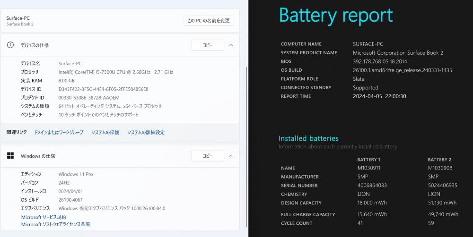Select the processor value i5-7300U text
The width and height of the screenshot is (473, 237).
(x=116, y=72)
